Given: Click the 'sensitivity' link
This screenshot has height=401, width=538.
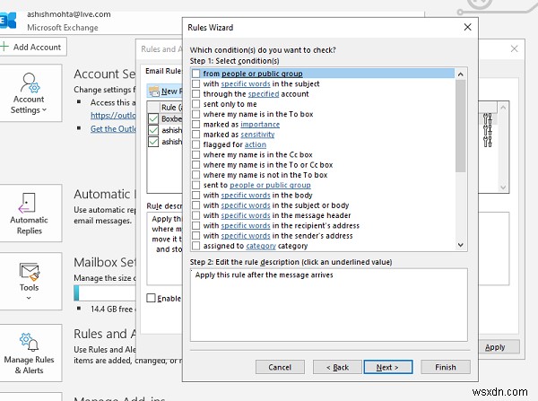Looking at the screenshot, I should coord(257,135).
